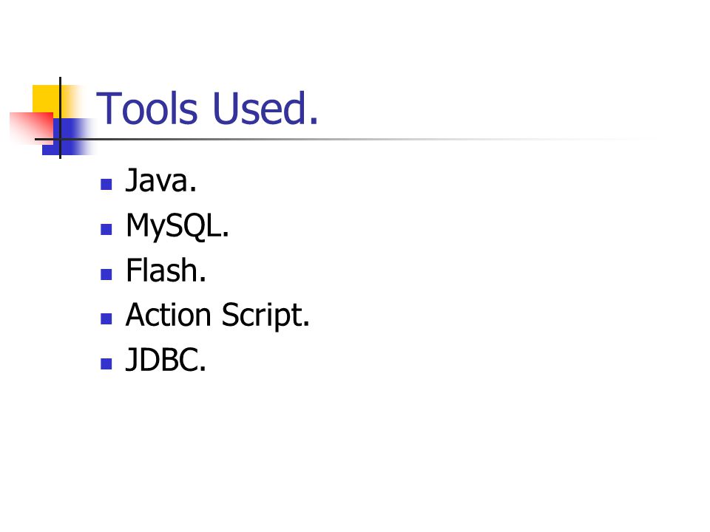710x532 pixels.
Task: Click the blue bullet before Java
Action: coord(106,184)
